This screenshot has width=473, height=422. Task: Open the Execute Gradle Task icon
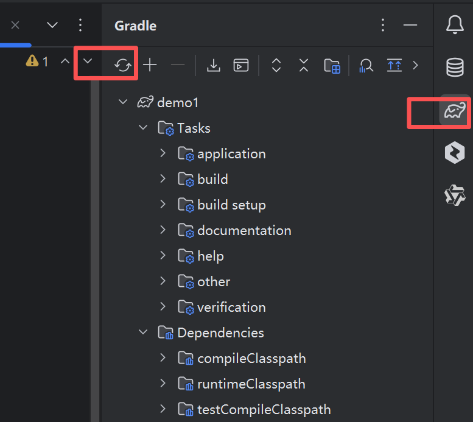pos(241,65)
